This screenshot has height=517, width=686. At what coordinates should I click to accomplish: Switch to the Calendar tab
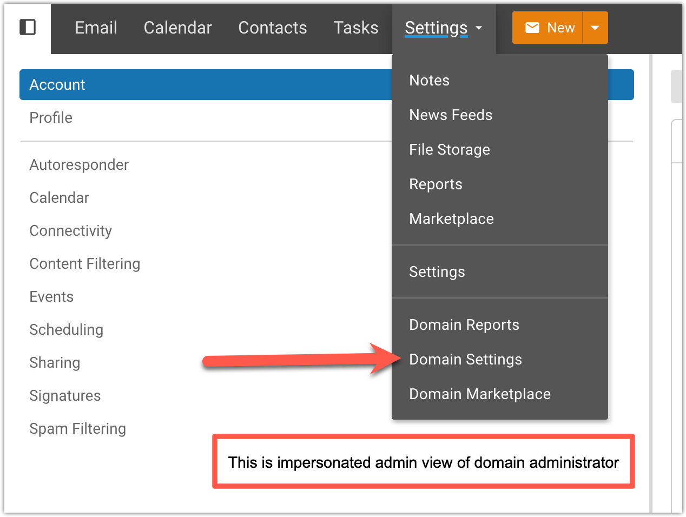click(x=177, y=28)
